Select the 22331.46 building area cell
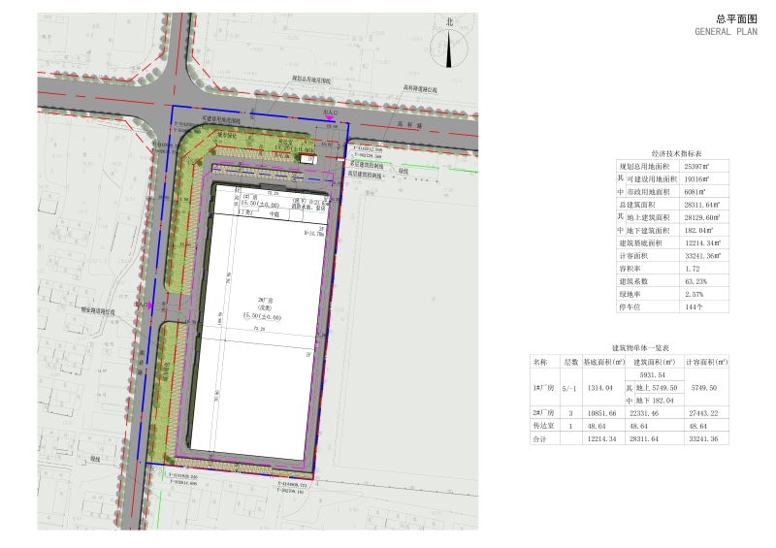The height and width of the screenshot is (548, 776). 644,413
